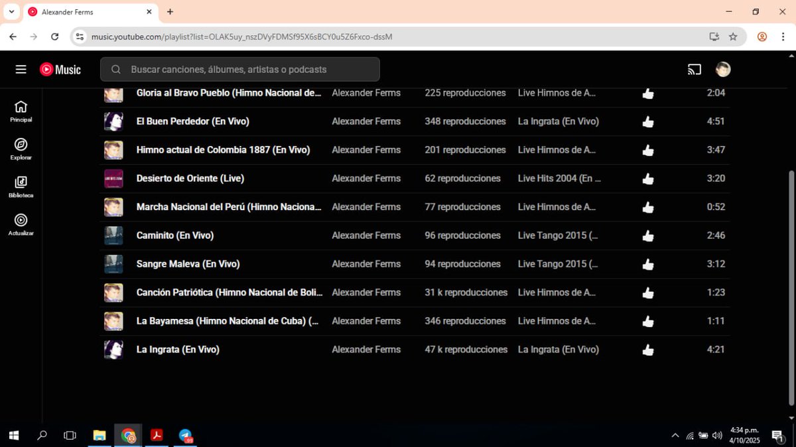796x447 pixels.
Task: Open Chrome three-dot menu
Action: point(783,36)
